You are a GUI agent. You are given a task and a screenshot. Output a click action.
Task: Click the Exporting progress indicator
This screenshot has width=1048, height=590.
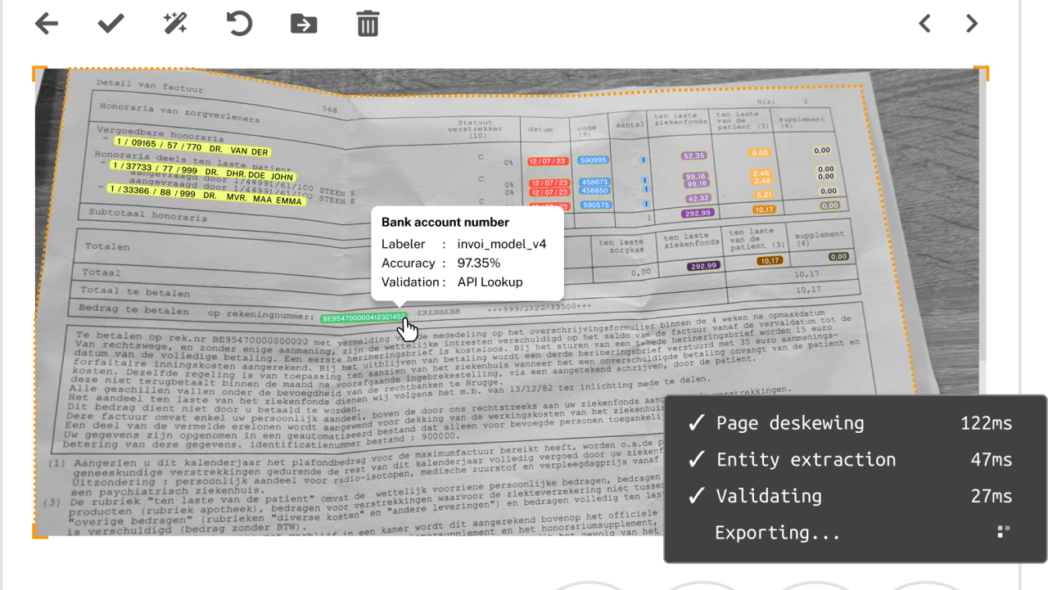click(1002, 531)
